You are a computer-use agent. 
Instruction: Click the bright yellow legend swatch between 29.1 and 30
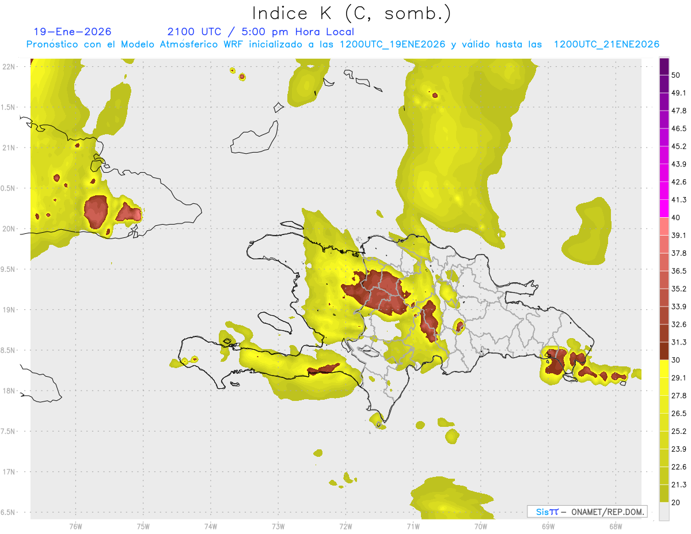pyautogui.click(x=664, y=369)
